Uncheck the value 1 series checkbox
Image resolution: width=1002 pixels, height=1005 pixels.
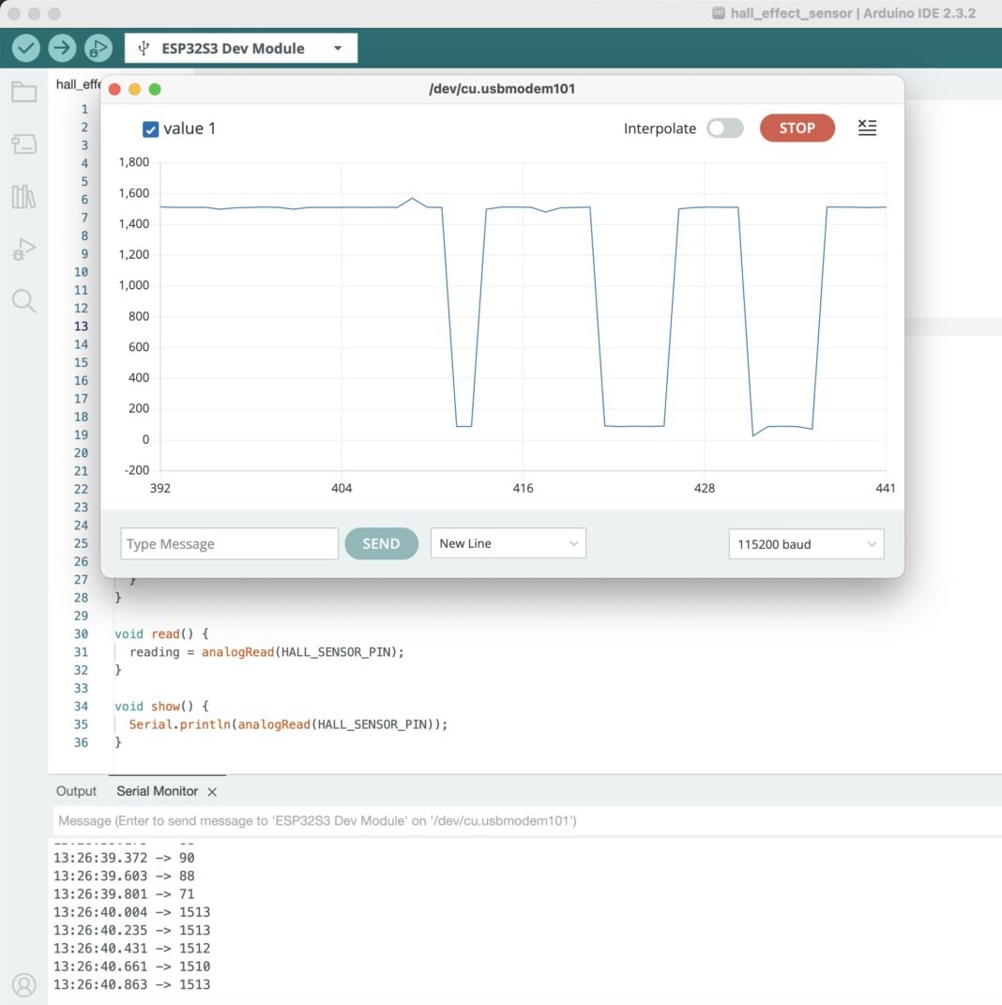pos(150,129)
